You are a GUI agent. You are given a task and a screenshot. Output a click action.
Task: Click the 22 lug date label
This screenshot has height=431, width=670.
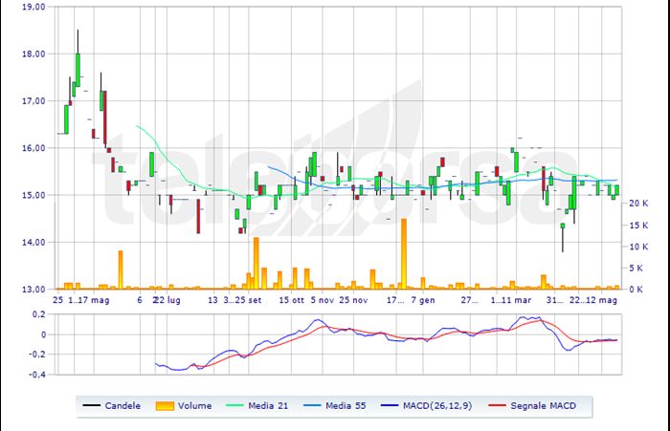(x=167, y=300)
